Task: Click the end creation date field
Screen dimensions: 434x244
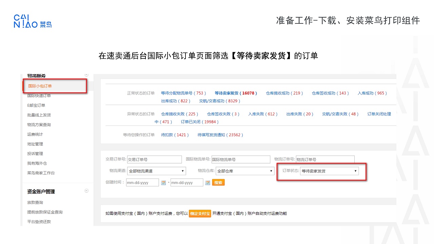Action: (x=187, y=183)
